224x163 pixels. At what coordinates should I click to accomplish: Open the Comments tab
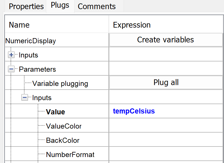click(97, 7)
